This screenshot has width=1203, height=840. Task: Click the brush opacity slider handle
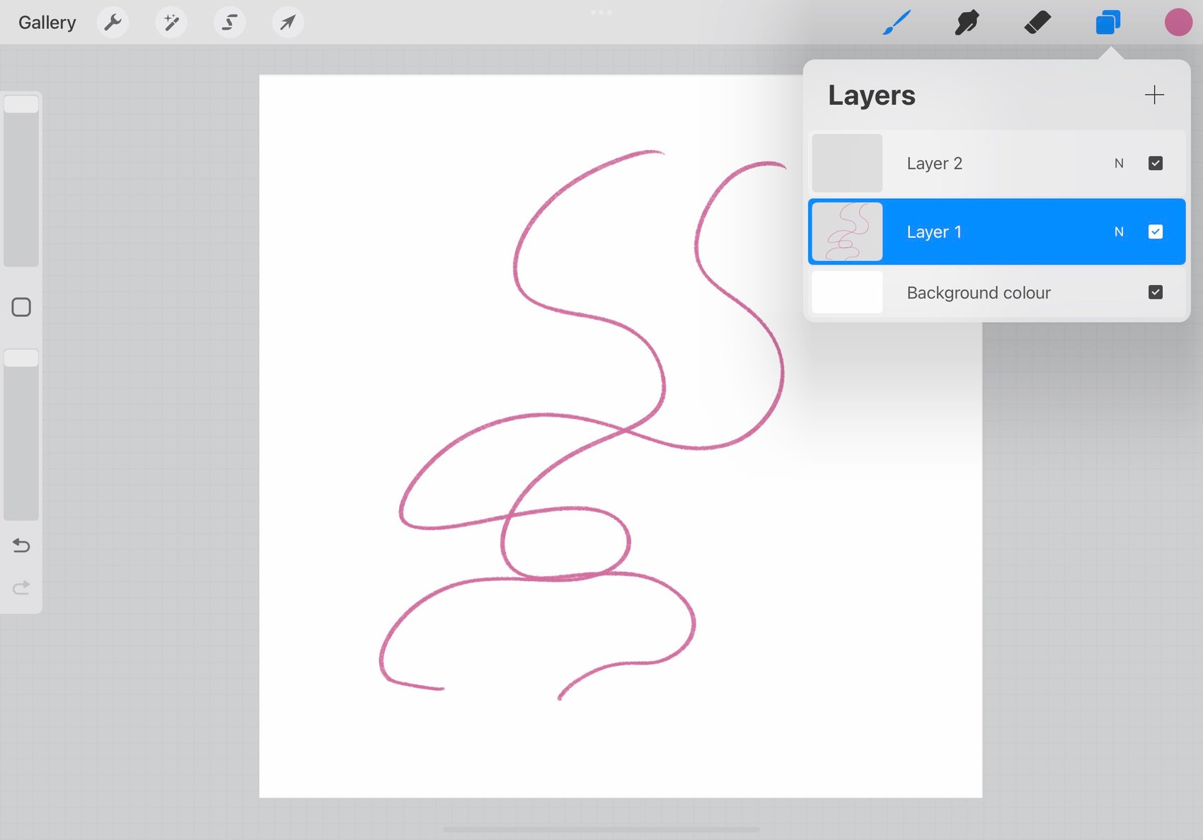tap(21, 358)
